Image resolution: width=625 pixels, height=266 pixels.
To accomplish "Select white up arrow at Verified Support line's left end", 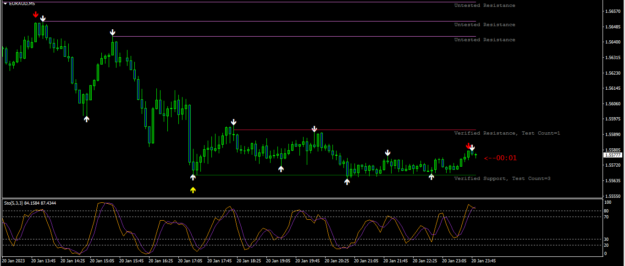I will click(193, 177).
